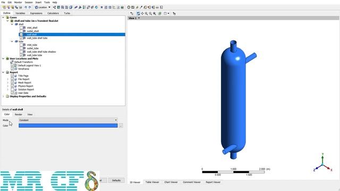
Task: Open the Calculators tab
Action: click(53, 13)
